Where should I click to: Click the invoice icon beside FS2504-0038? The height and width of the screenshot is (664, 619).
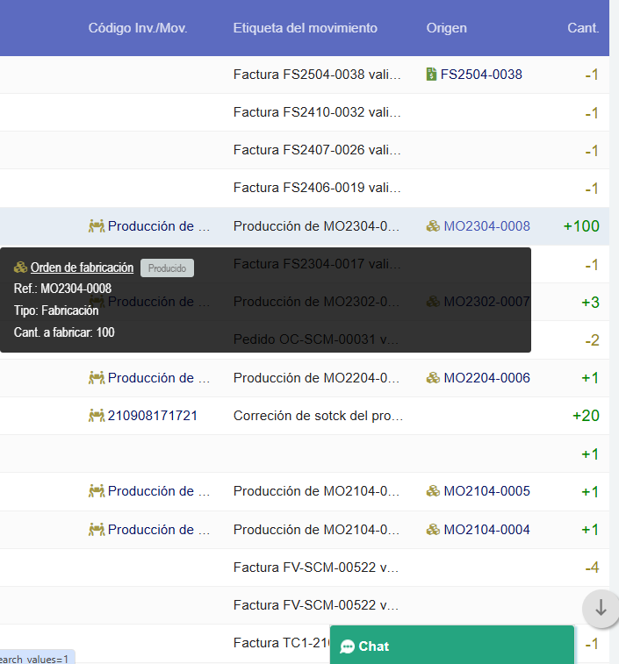[431, 74]
